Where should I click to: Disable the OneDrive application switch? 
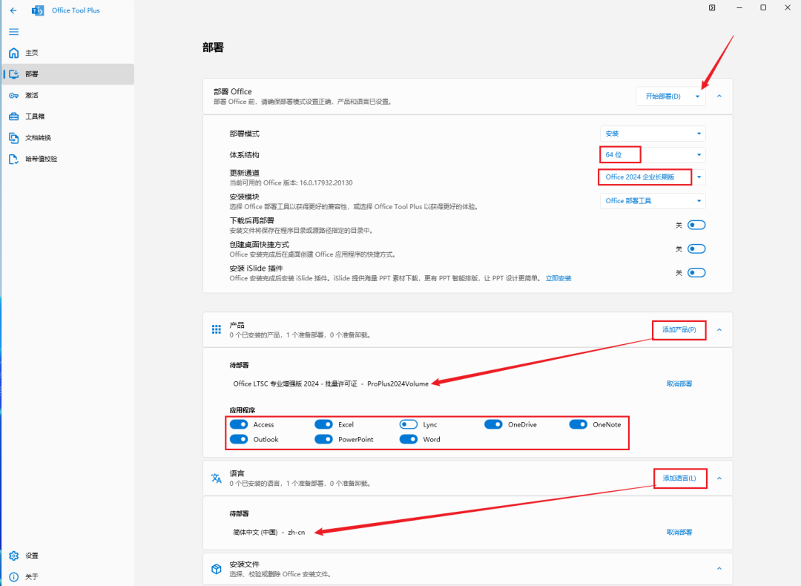[493, 424]
